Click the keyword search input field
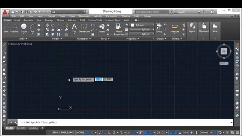The width and height of the screenshot is (242, 136). [152, 12]
